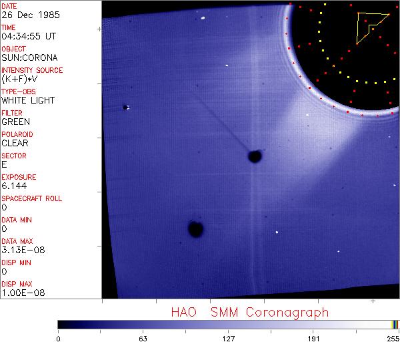Click the DATA MAX label
The width and height of the screenshot is (400, 342).
[x=17, y=241]
